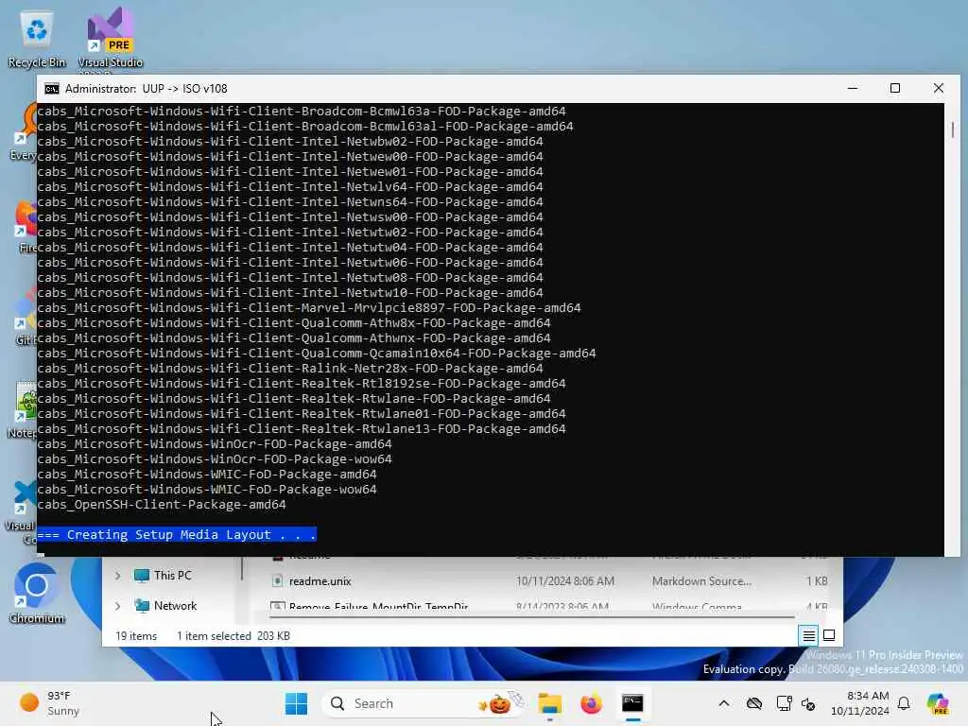Open the Chromium desktop shortcut
This screenshot has width=968, height=726.
tap(37, 594)
